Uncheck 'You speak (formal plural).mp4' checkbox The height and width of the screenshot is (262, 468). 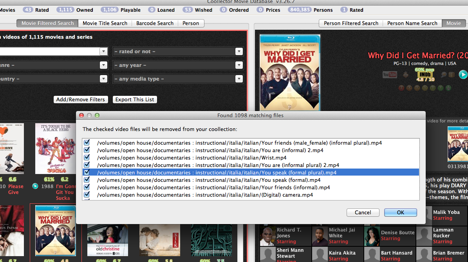click(87, 172)
